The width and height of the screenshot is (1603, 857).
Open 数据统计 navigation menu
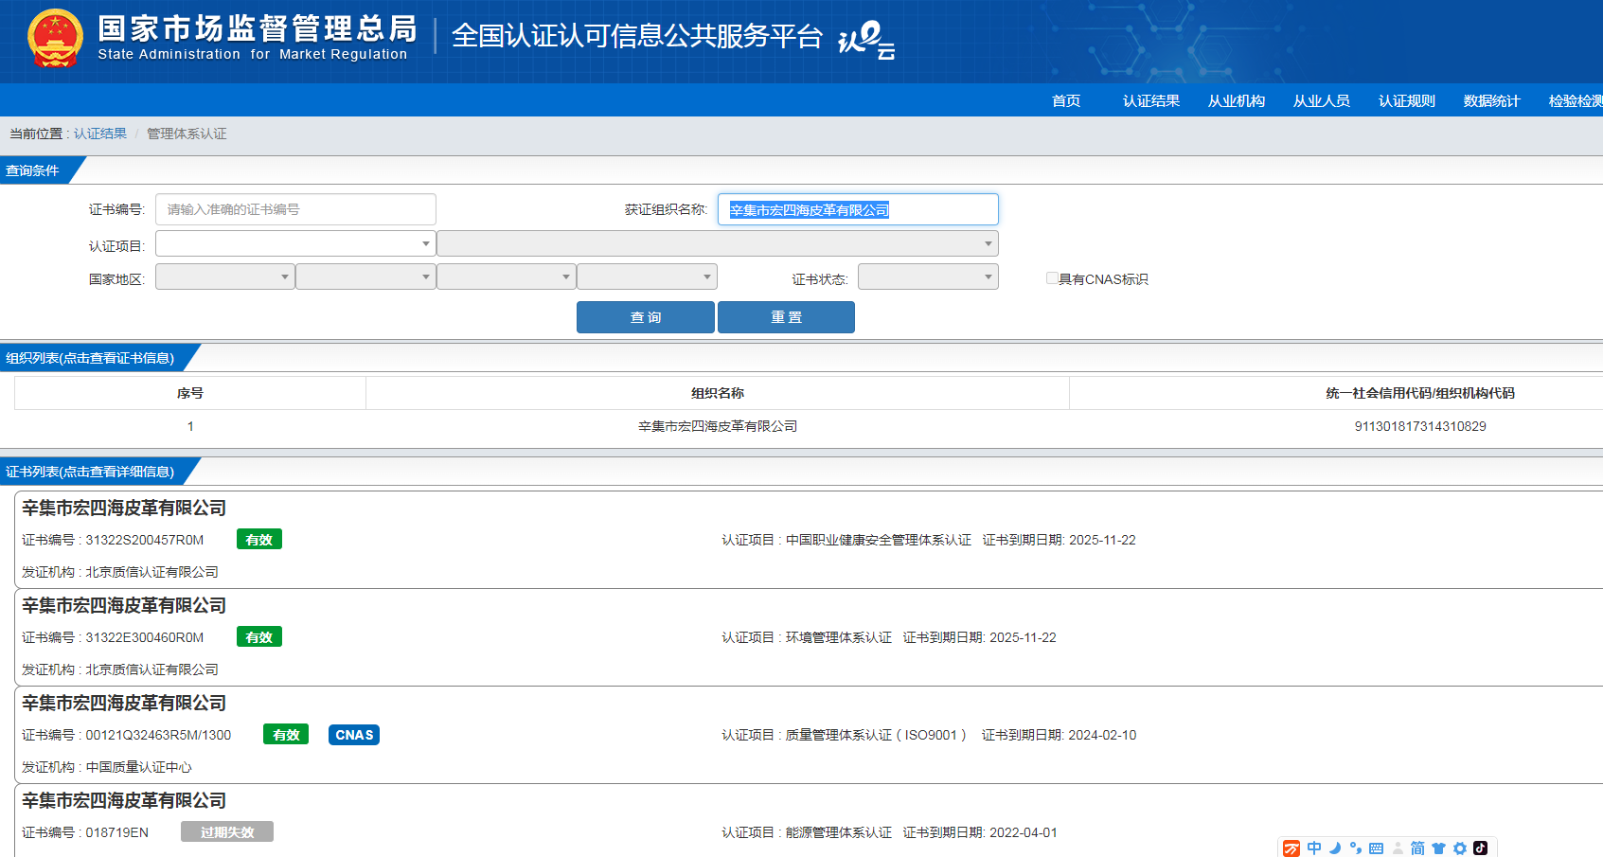coord(1492,100)
